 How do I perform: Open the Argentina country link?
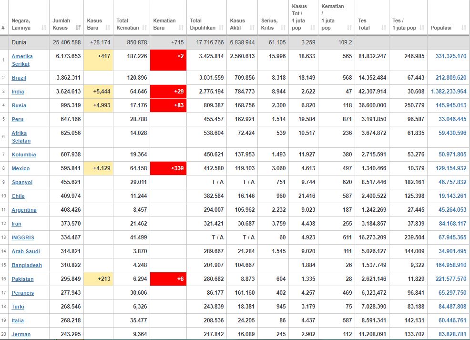(x=24, y=209)
